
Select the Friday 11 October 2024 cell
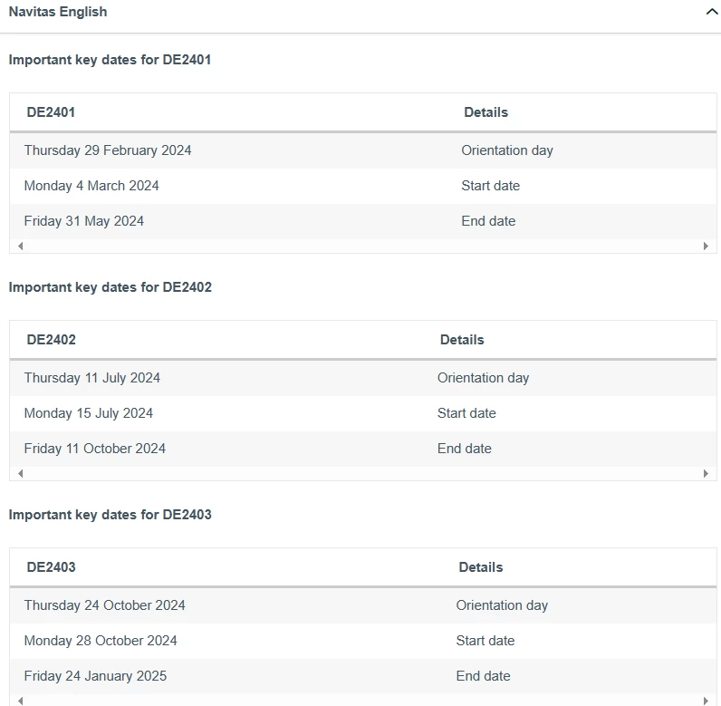(x=95, y=449)
